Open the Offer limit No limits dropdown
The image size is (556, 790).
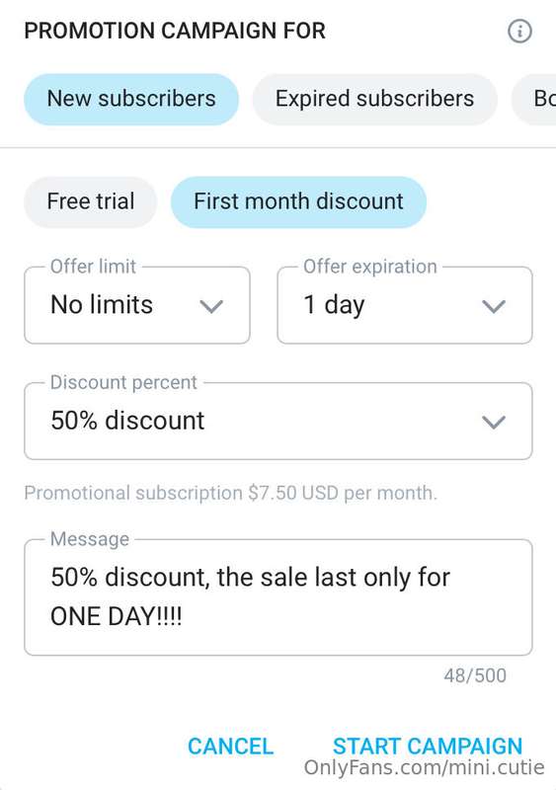coord(137,305)
